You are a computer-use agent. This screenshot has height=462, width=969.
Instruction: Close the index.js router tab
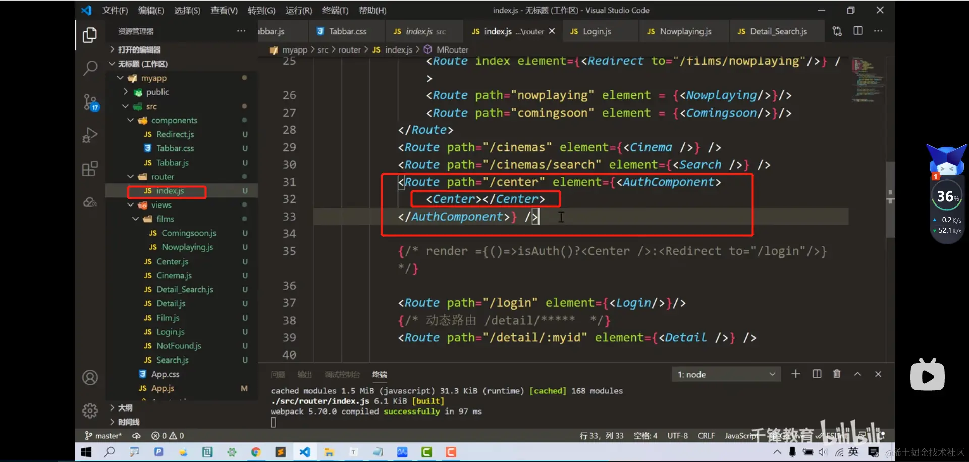(552, 31)
